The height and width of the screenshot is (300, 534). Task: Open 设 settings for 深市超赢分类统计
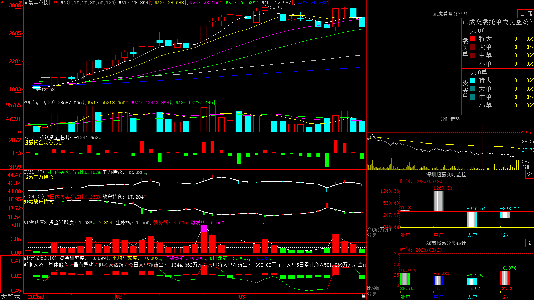click(x=530, y=243)
